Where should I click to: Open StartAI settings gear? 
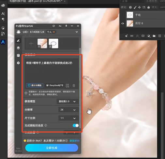[18, 63]
